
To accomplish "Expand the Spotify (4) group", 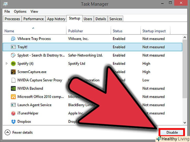I will pos(7,63).
